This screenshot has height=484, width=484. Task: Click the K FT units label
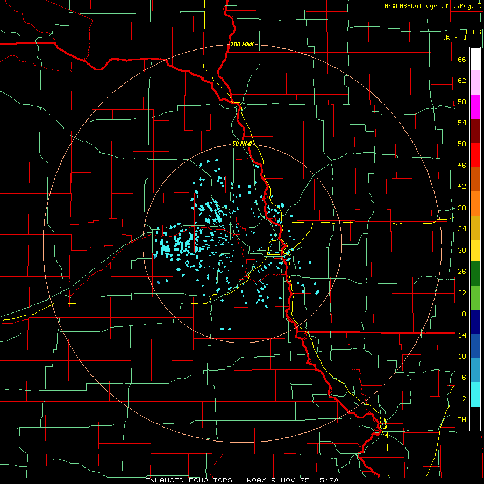click(x=454, y=37)
